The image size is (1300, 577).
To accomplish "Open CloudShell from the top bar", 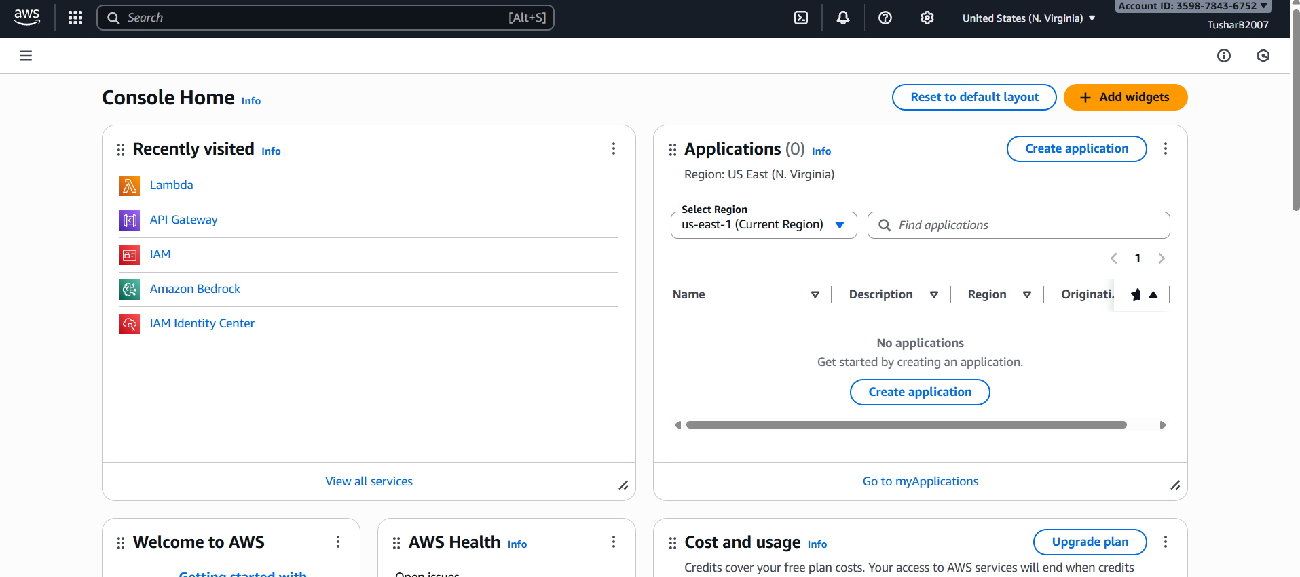I will point(801,18).
